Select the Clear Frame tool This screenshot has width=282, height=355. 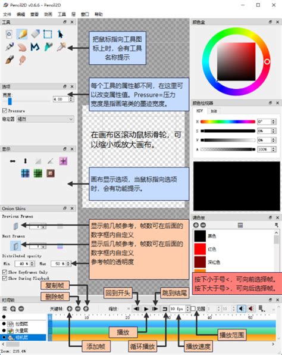click(9, 34)
